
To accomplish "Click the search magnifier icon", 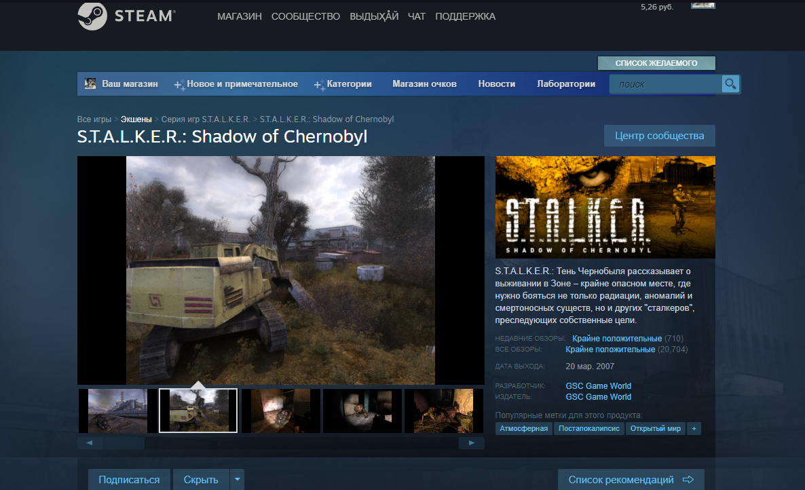I will [x=730, y=83].
